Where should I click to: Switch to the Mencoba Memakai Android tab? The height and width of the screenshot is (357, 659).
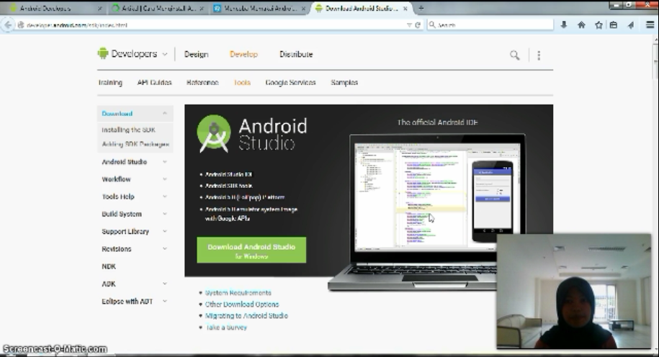pyautogui.click(x=259, y=8)
